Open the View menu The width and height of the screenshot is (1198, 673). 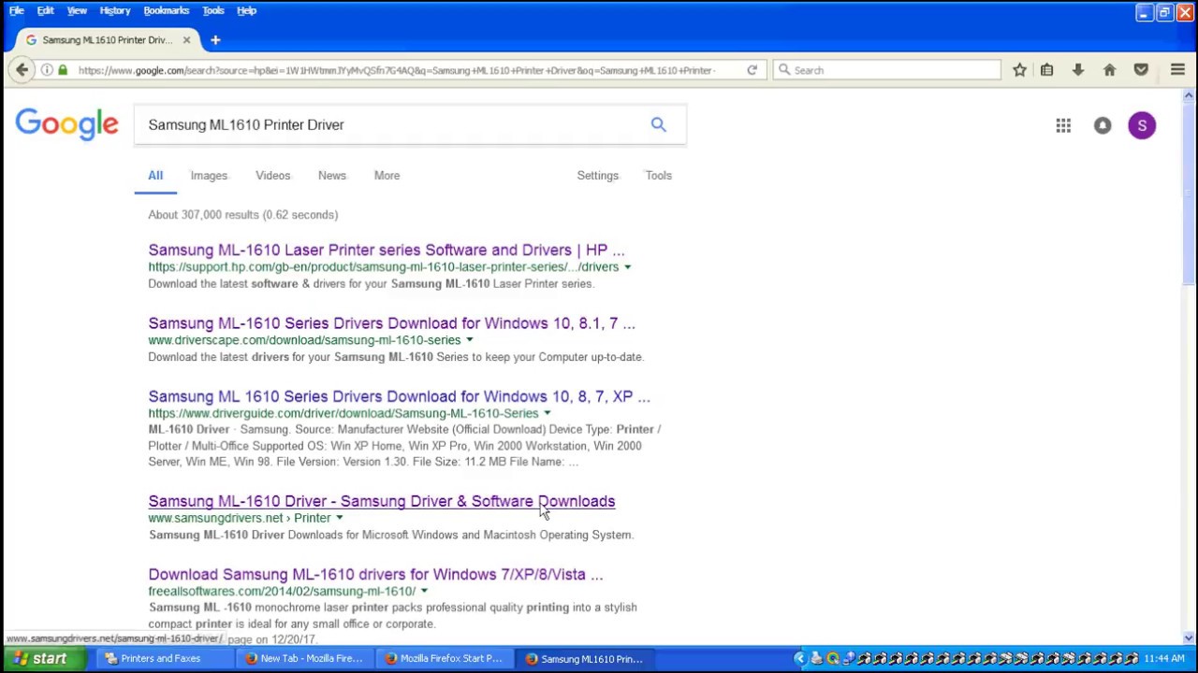[77, 10]
